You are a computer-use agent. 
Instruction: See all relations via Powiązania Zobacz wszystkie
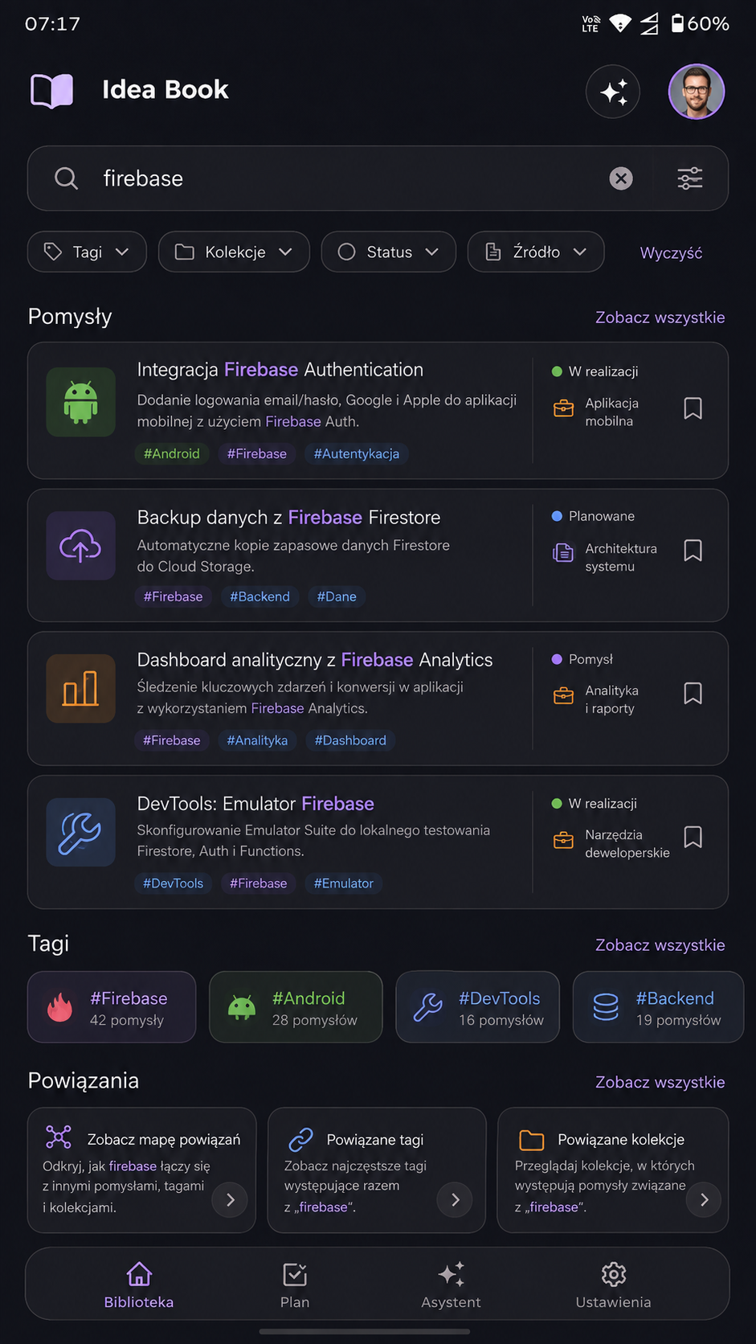point(660,1082)
